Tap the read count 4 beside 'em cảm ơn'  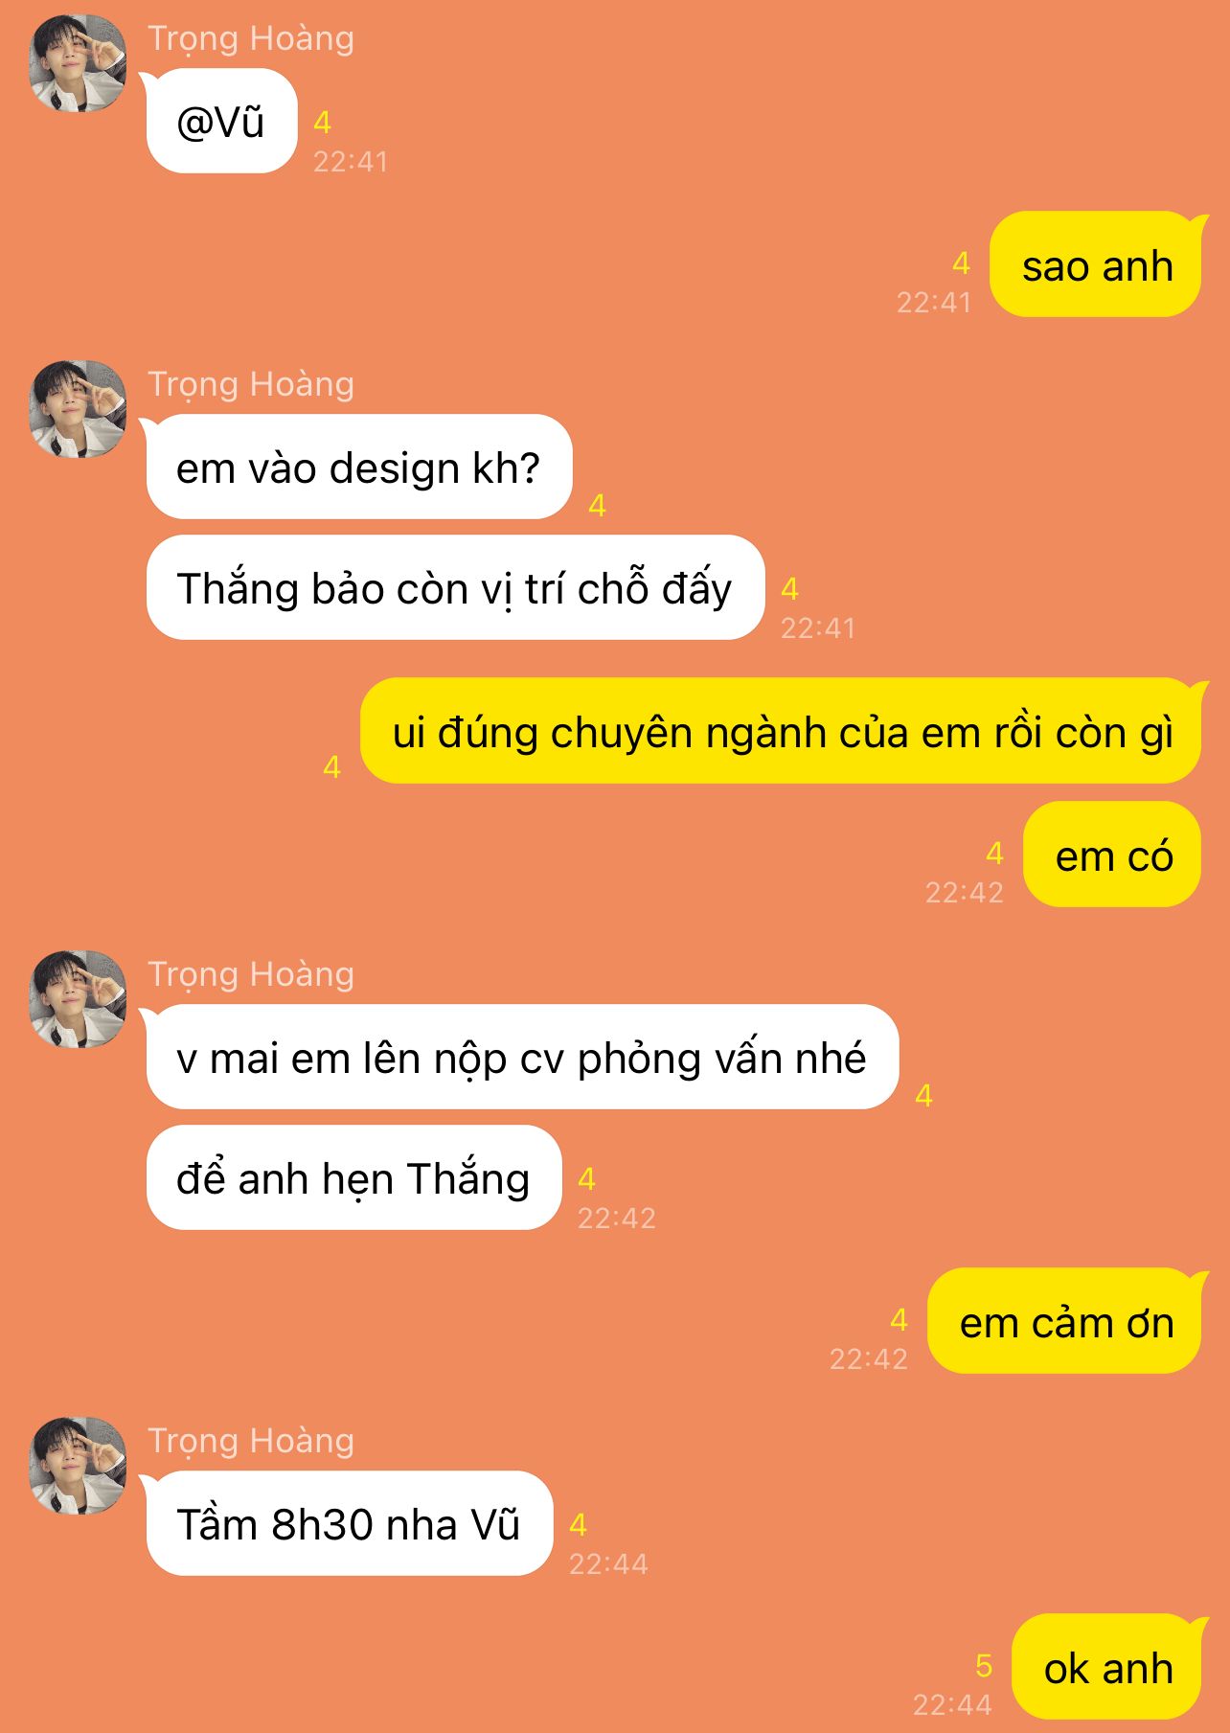point(899,1320)
